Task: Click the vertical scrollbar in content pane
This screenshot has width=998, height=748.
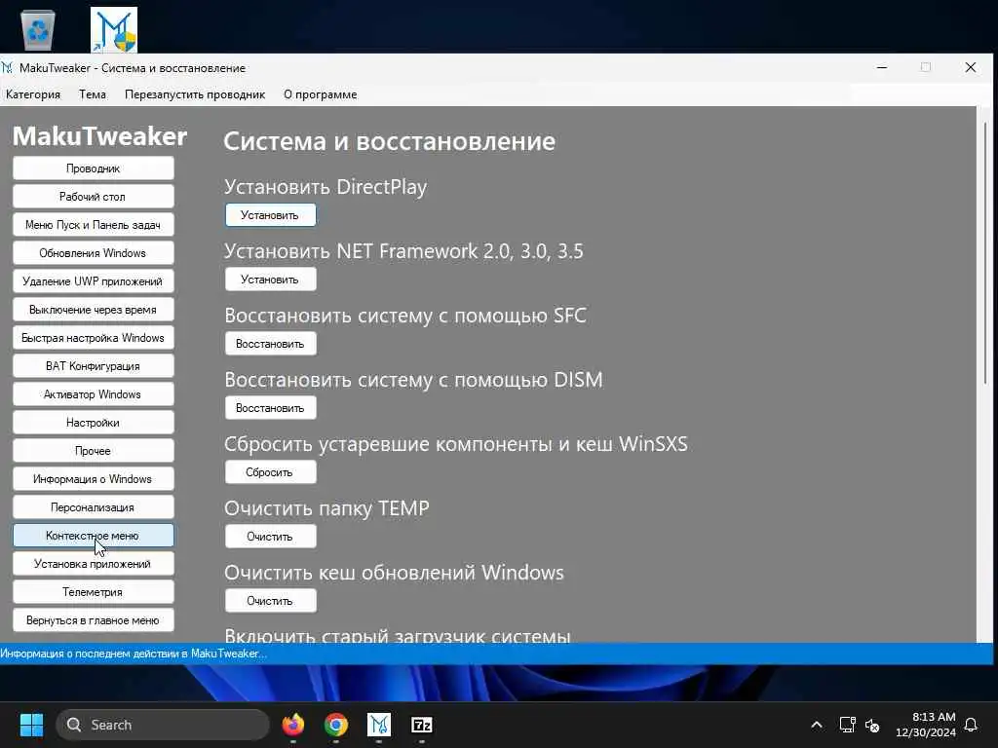Action: (x=984, y=254)
